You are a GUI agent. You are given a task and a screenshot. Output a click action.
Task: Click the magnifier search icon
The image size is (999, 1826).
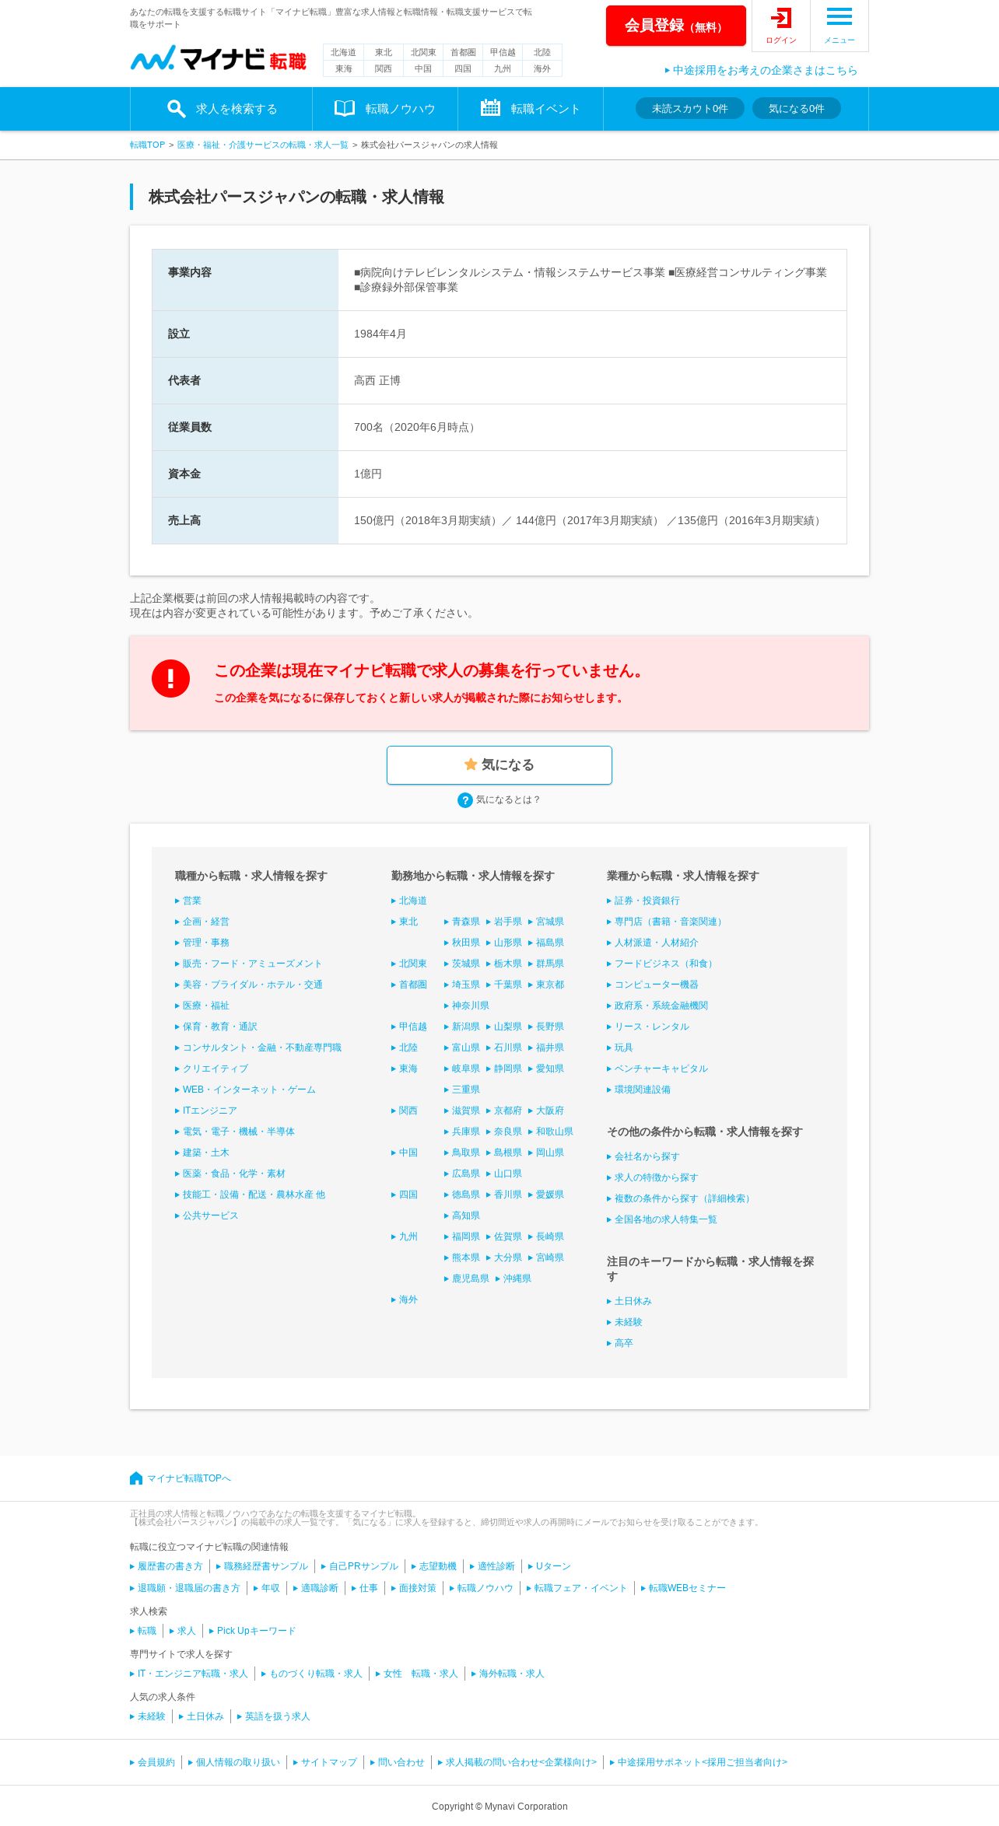(x=176, y=109)
